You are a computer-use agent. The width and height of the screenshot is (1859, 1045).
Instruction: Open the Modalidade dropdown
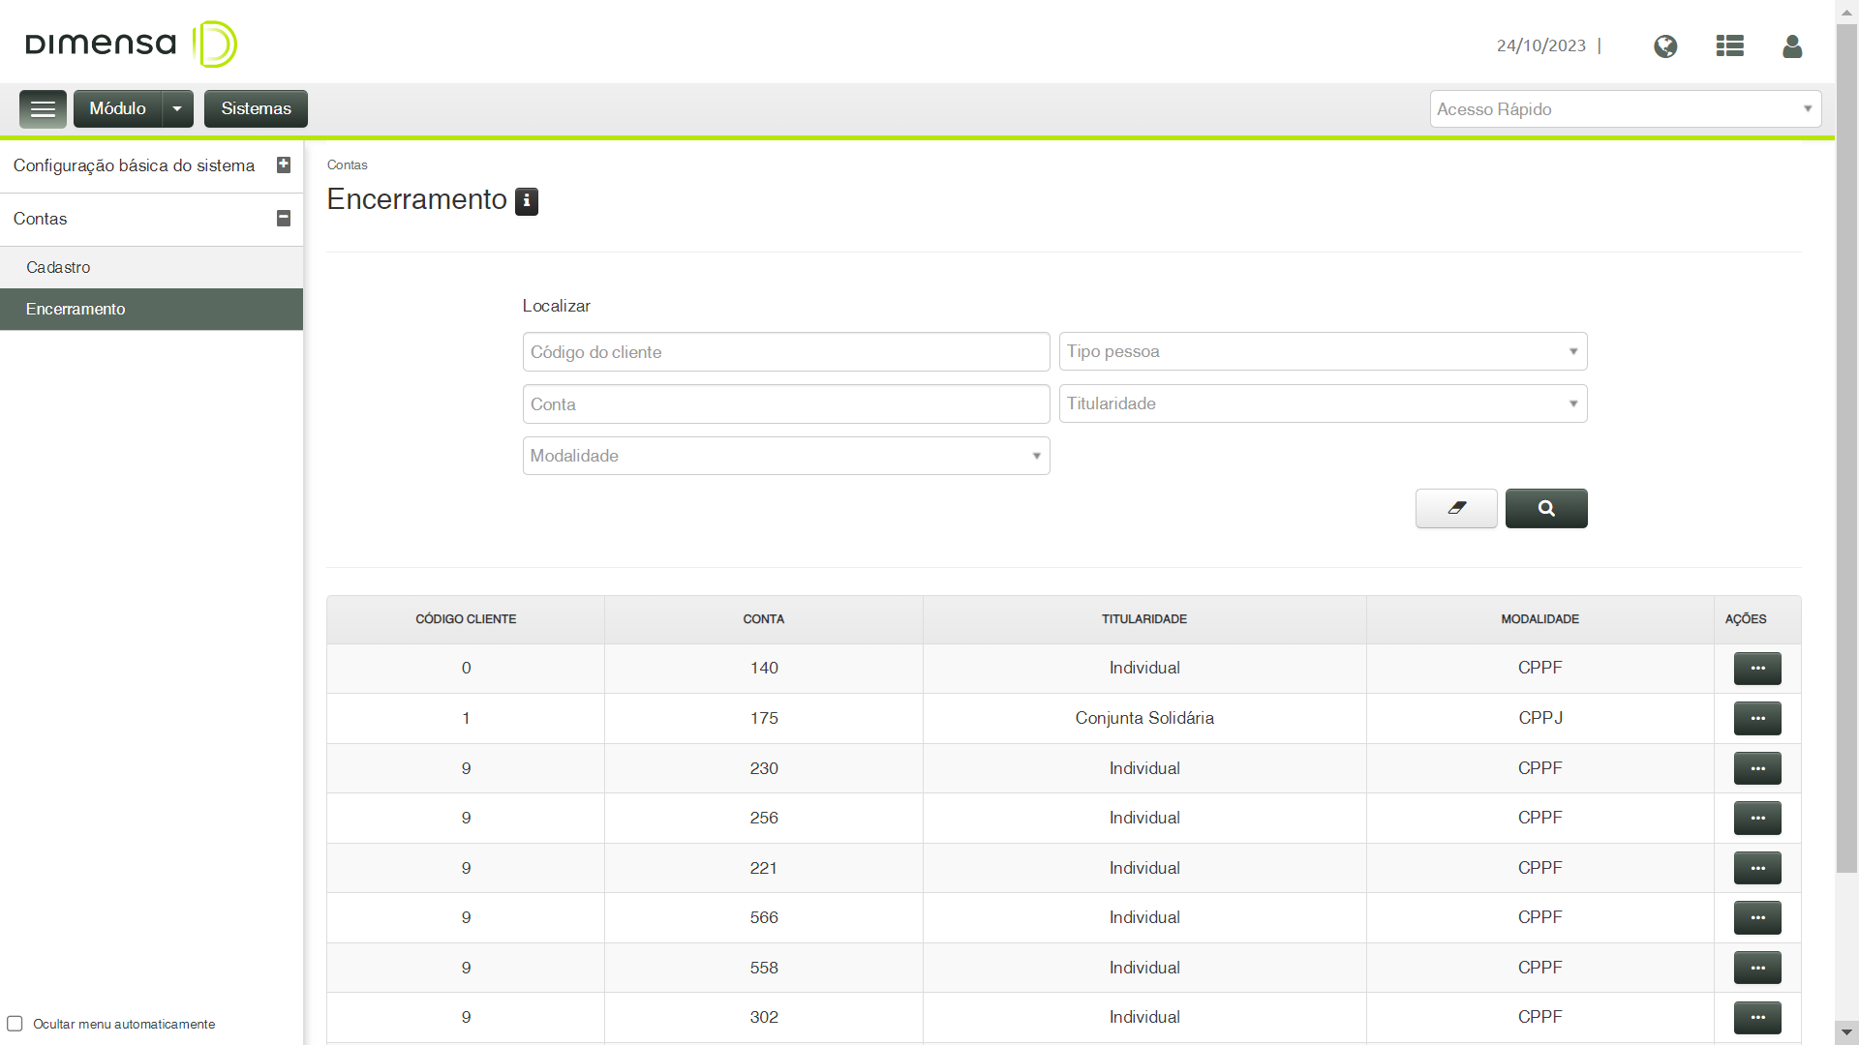coord(786,456)
